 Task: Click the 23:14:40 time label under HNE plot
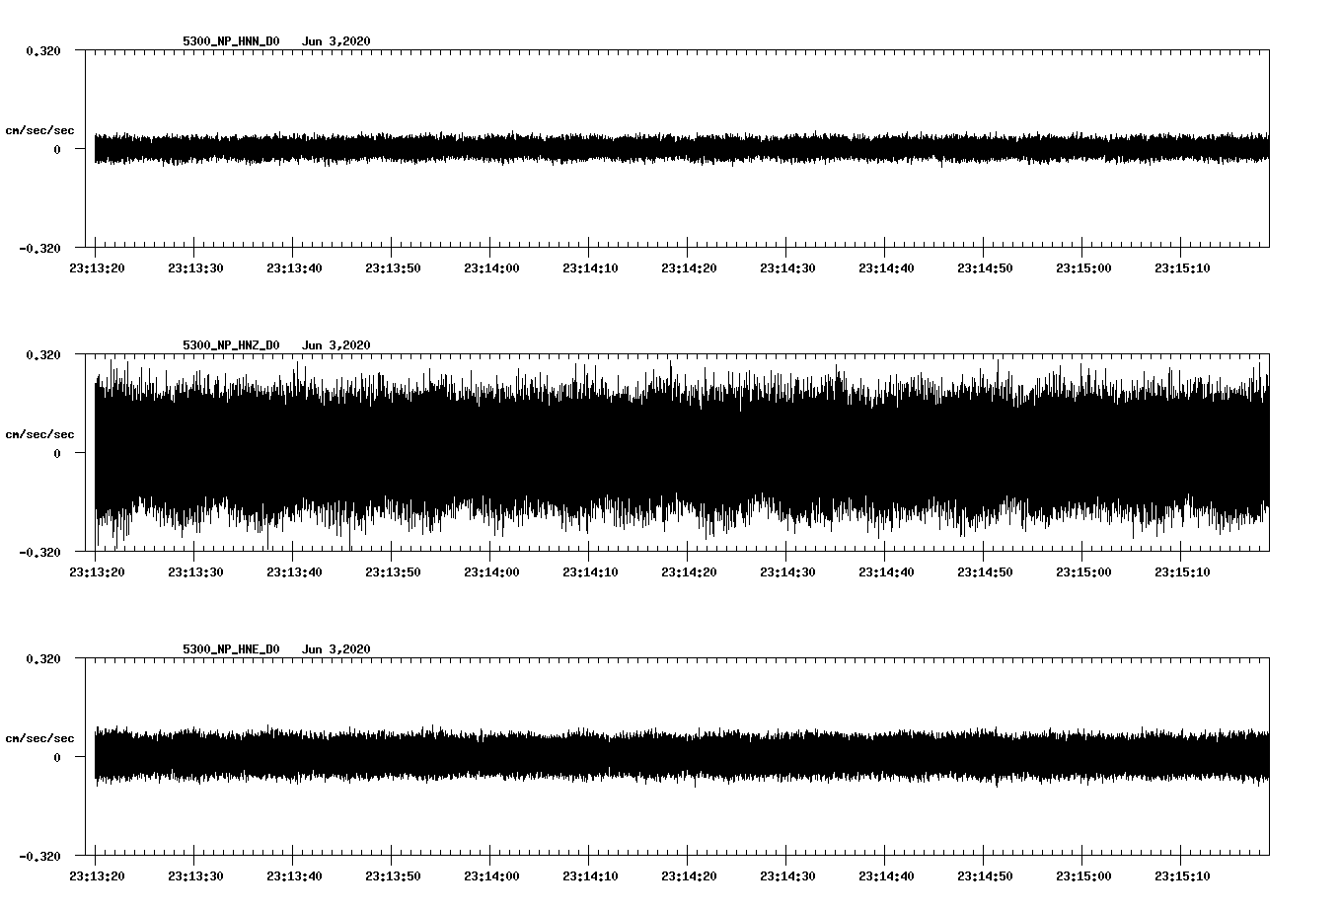pos(886,875)
